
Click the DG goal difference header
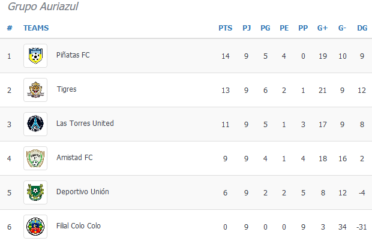362,28
